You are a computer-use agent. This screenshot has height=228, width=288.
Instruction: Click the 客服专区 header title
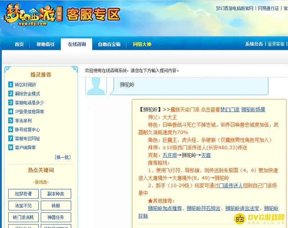93,14
